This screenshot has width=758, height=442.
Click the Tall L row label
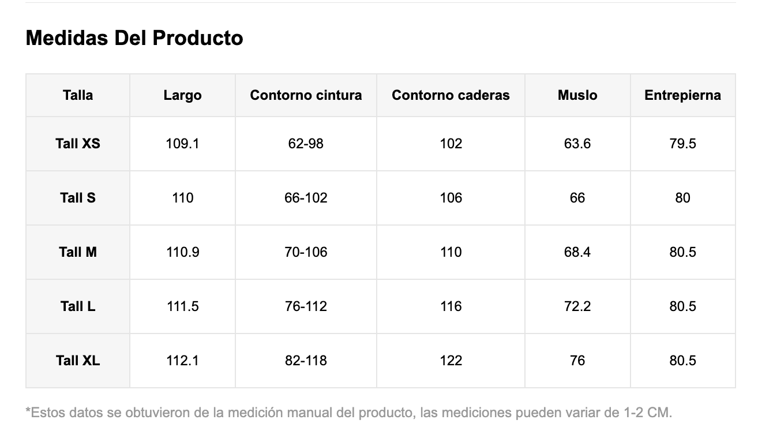click(x=78, y=306)
